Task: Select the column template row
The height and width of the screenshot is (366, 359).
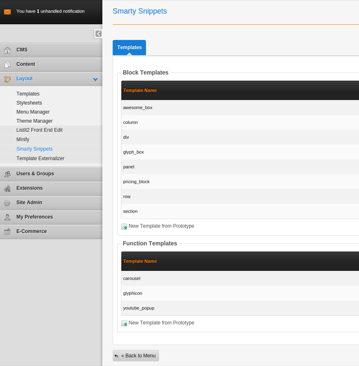Action: click(x=240, y=122)
